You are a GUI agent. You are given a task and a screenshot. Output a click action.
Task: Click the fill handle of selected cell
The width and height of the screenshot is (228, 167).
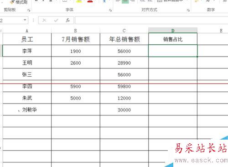coord(197,57)
